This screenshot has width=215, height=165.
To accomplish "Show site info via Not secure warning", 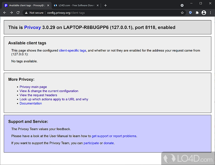I will pyautogui.click(x=34, y=13).
